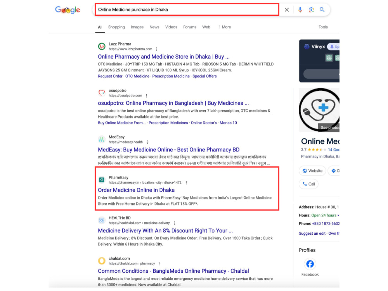
Task: Open the Medicine Delivery With An 8% Discount result
Action: [x=165, y=230]
